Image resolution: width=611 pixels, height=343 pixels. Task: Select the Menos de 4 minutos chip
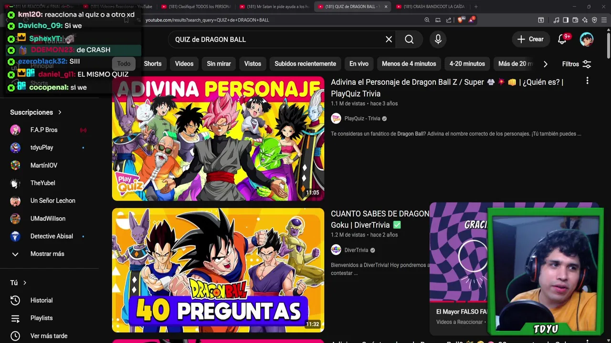pos(409,64)
